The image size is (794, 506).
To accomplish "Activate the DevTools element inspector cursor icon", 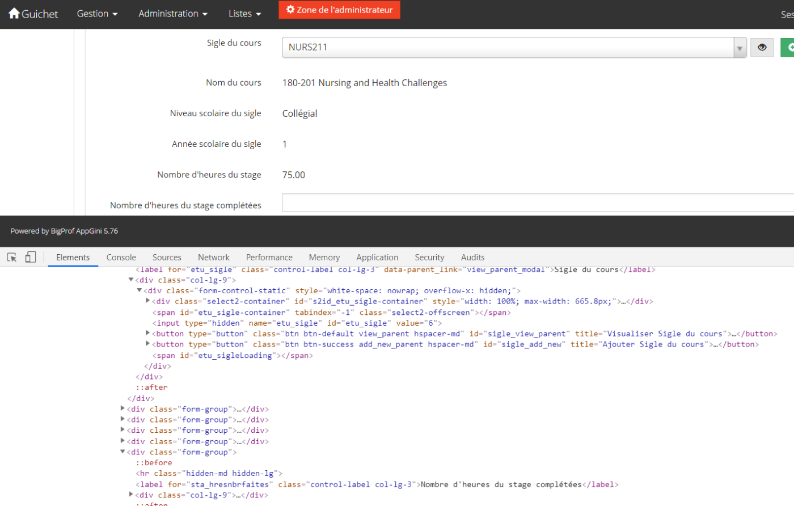I will coord(12,257).
